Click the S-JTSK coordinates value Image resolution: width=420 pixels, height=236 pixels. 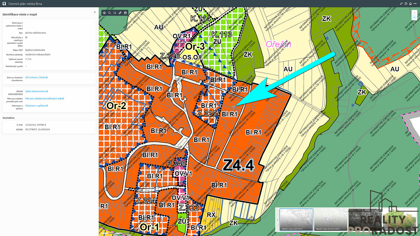[x=35, y=125]
